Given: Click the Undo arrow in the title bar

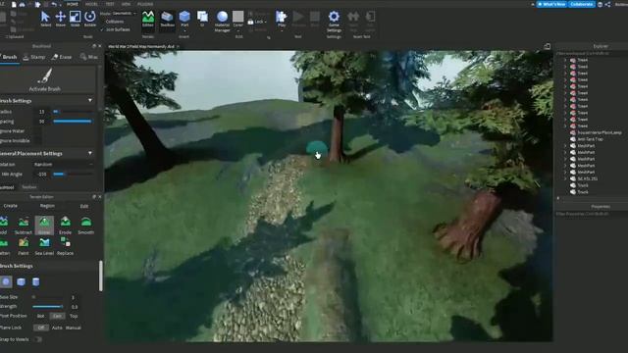Looking at the screenshot, I should tap(54, 4).
